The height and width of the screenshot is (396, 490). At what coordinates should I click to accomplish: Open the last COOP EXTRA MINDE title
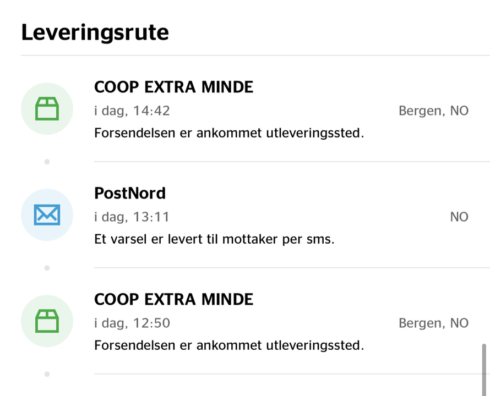[x=174, y=299]
